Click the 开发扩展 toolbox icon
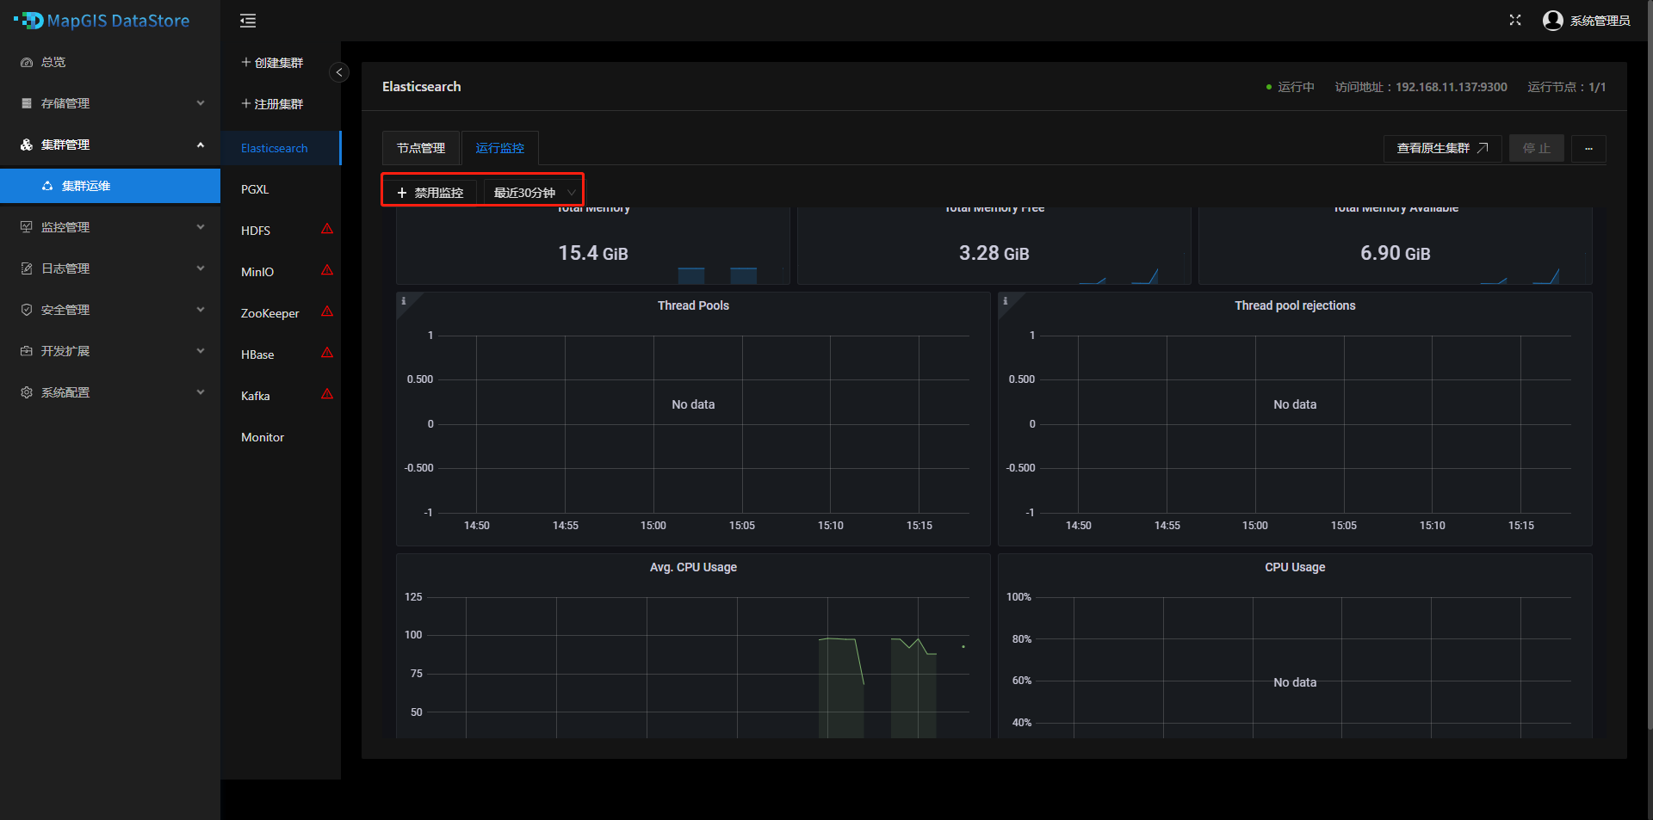The width and height of the screenshot is (1653, 820). point(27,351)
